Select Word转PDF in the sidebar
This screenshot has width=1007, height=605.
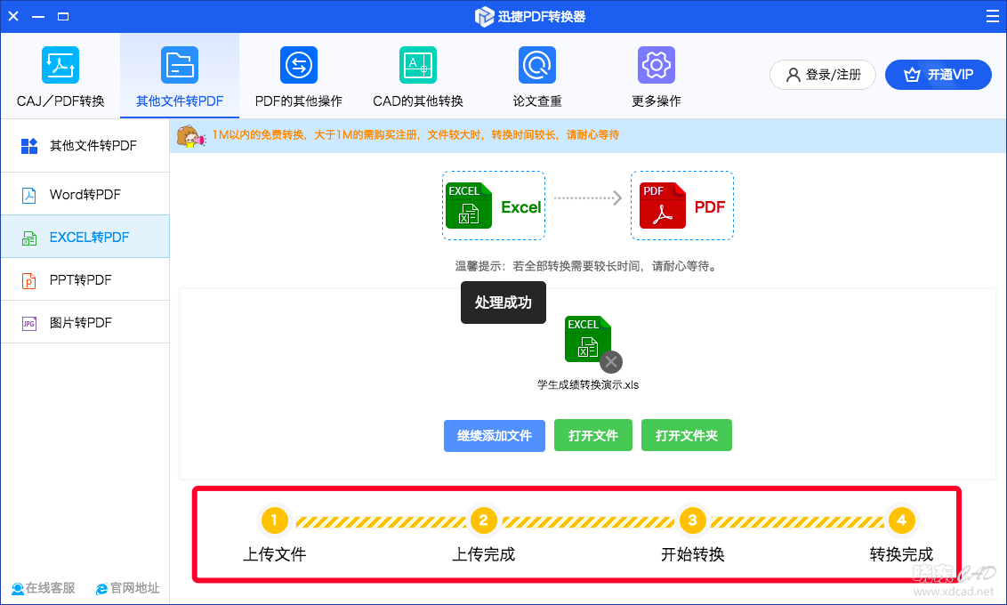(x=85, y=195)
